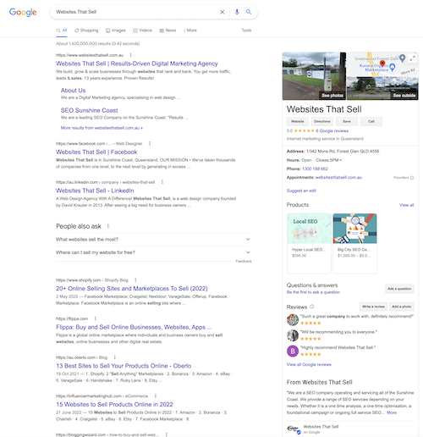
Task: Click the Save button in knowledge panel
Action: tap(347, 121)
